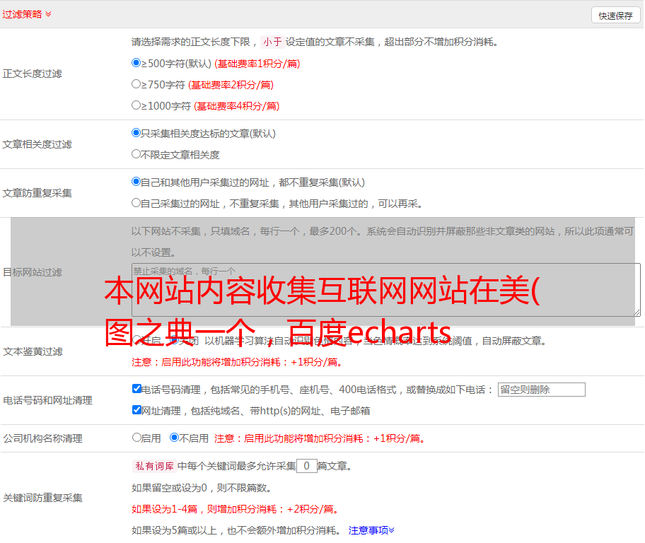Click the 电话号码和网址清理 label
This screenshot has width=645, height=543.
click(x=47, y=400)
